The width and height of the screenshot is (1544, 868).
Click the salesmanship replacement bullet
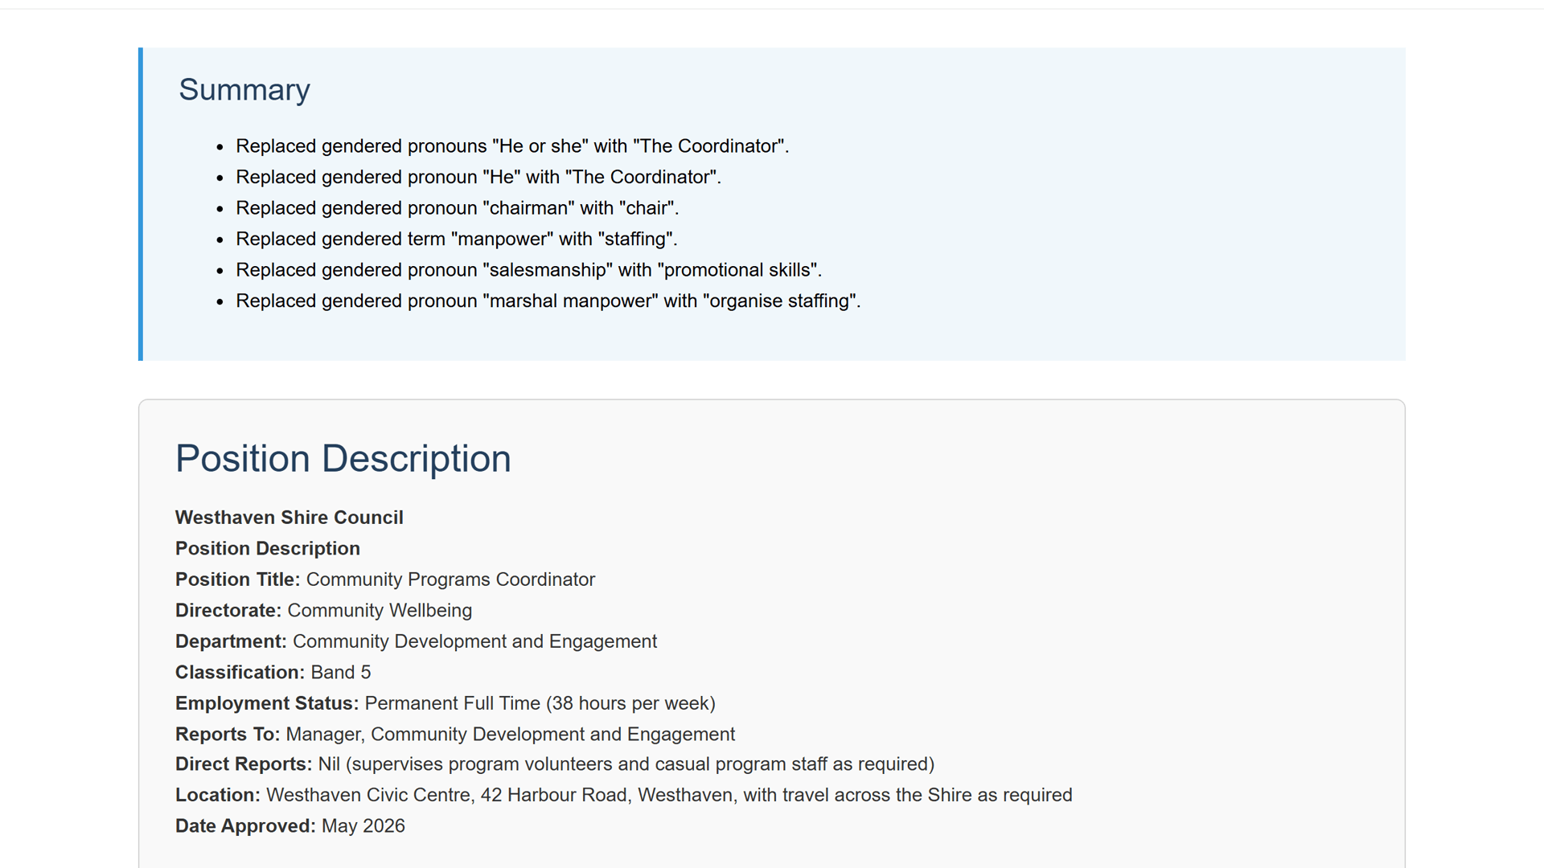pos(528,270)
